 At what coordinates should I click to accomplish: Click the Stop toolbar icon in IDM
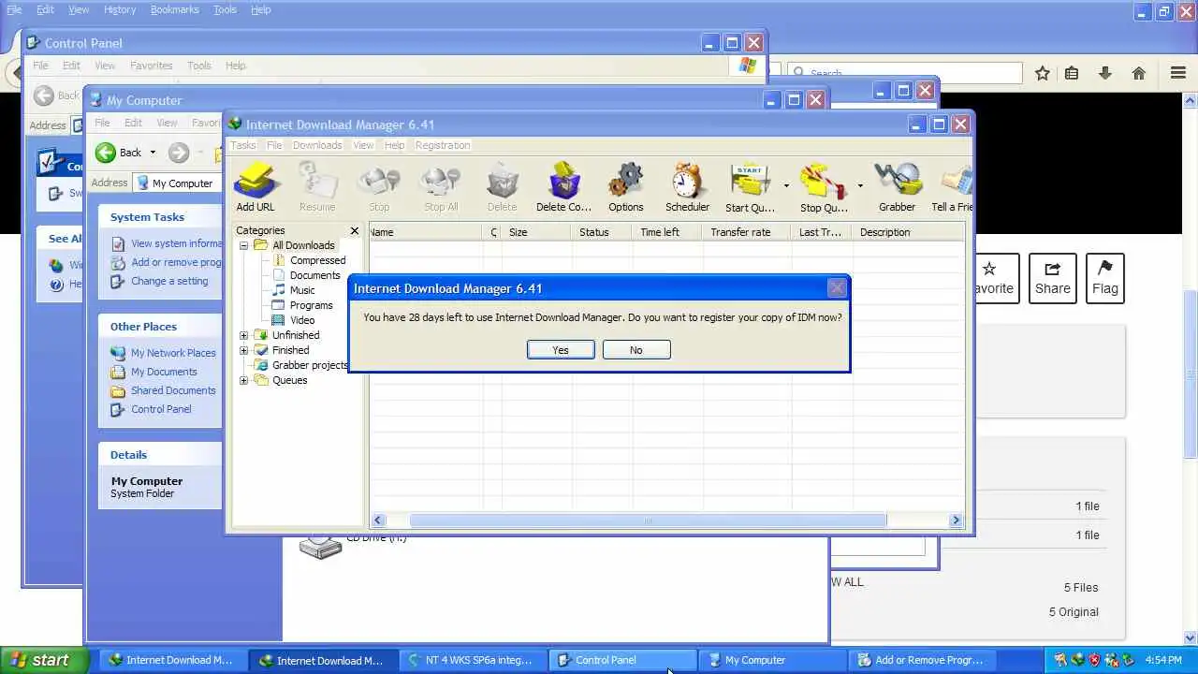pyautogui.click(x=379, y=187)
